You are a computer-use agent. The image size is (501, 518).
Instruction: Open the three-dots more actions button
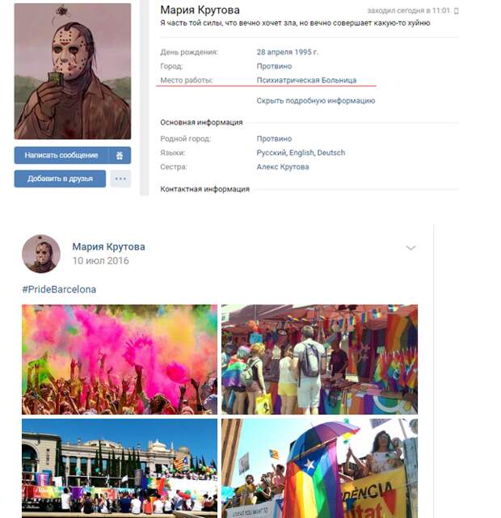coord(120,179)
